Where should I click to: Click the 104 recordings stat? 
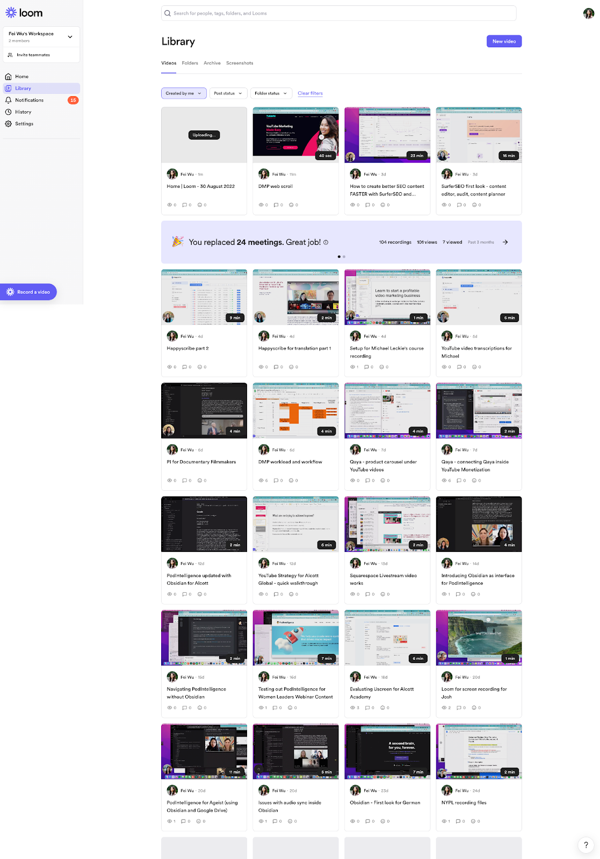click(395, 242)
